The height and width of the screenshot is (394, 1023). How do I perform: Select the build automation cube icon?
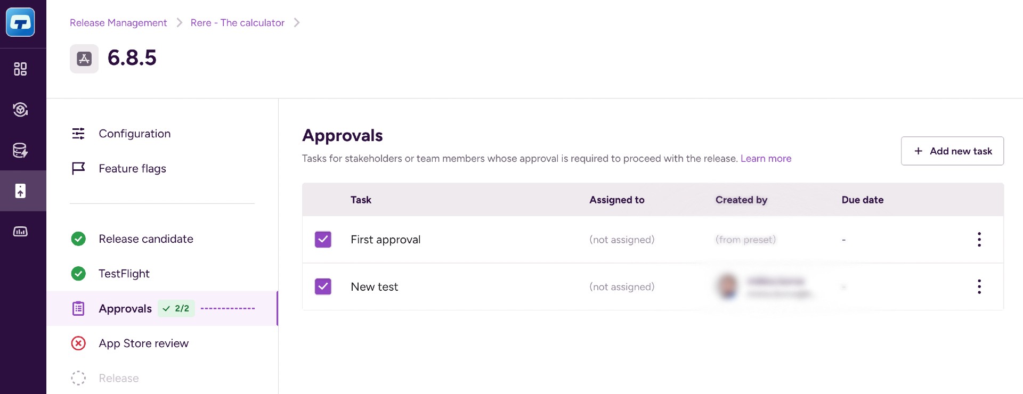[20, 110]
